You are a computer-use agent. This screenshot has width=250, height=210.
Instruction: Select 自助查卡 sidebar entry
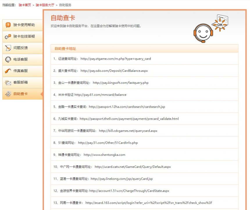pos(23,94)
